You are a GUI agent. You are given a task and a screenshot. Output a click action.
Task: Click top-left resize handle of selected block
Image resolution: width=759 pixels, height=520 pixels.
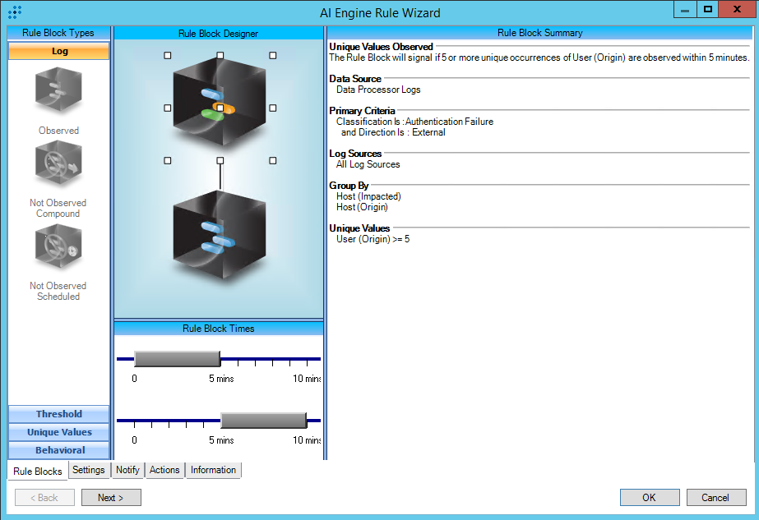click(x=168, y=56)
